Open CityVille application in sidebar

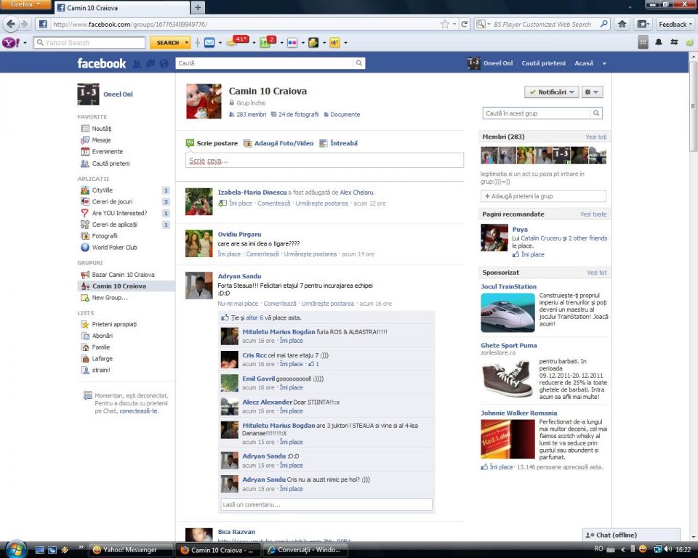coord(102,190)
